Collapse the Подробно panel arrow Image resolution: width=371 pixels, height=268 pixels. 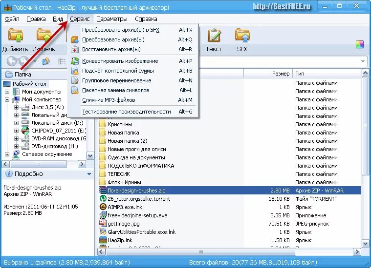[x=89, y=174]
